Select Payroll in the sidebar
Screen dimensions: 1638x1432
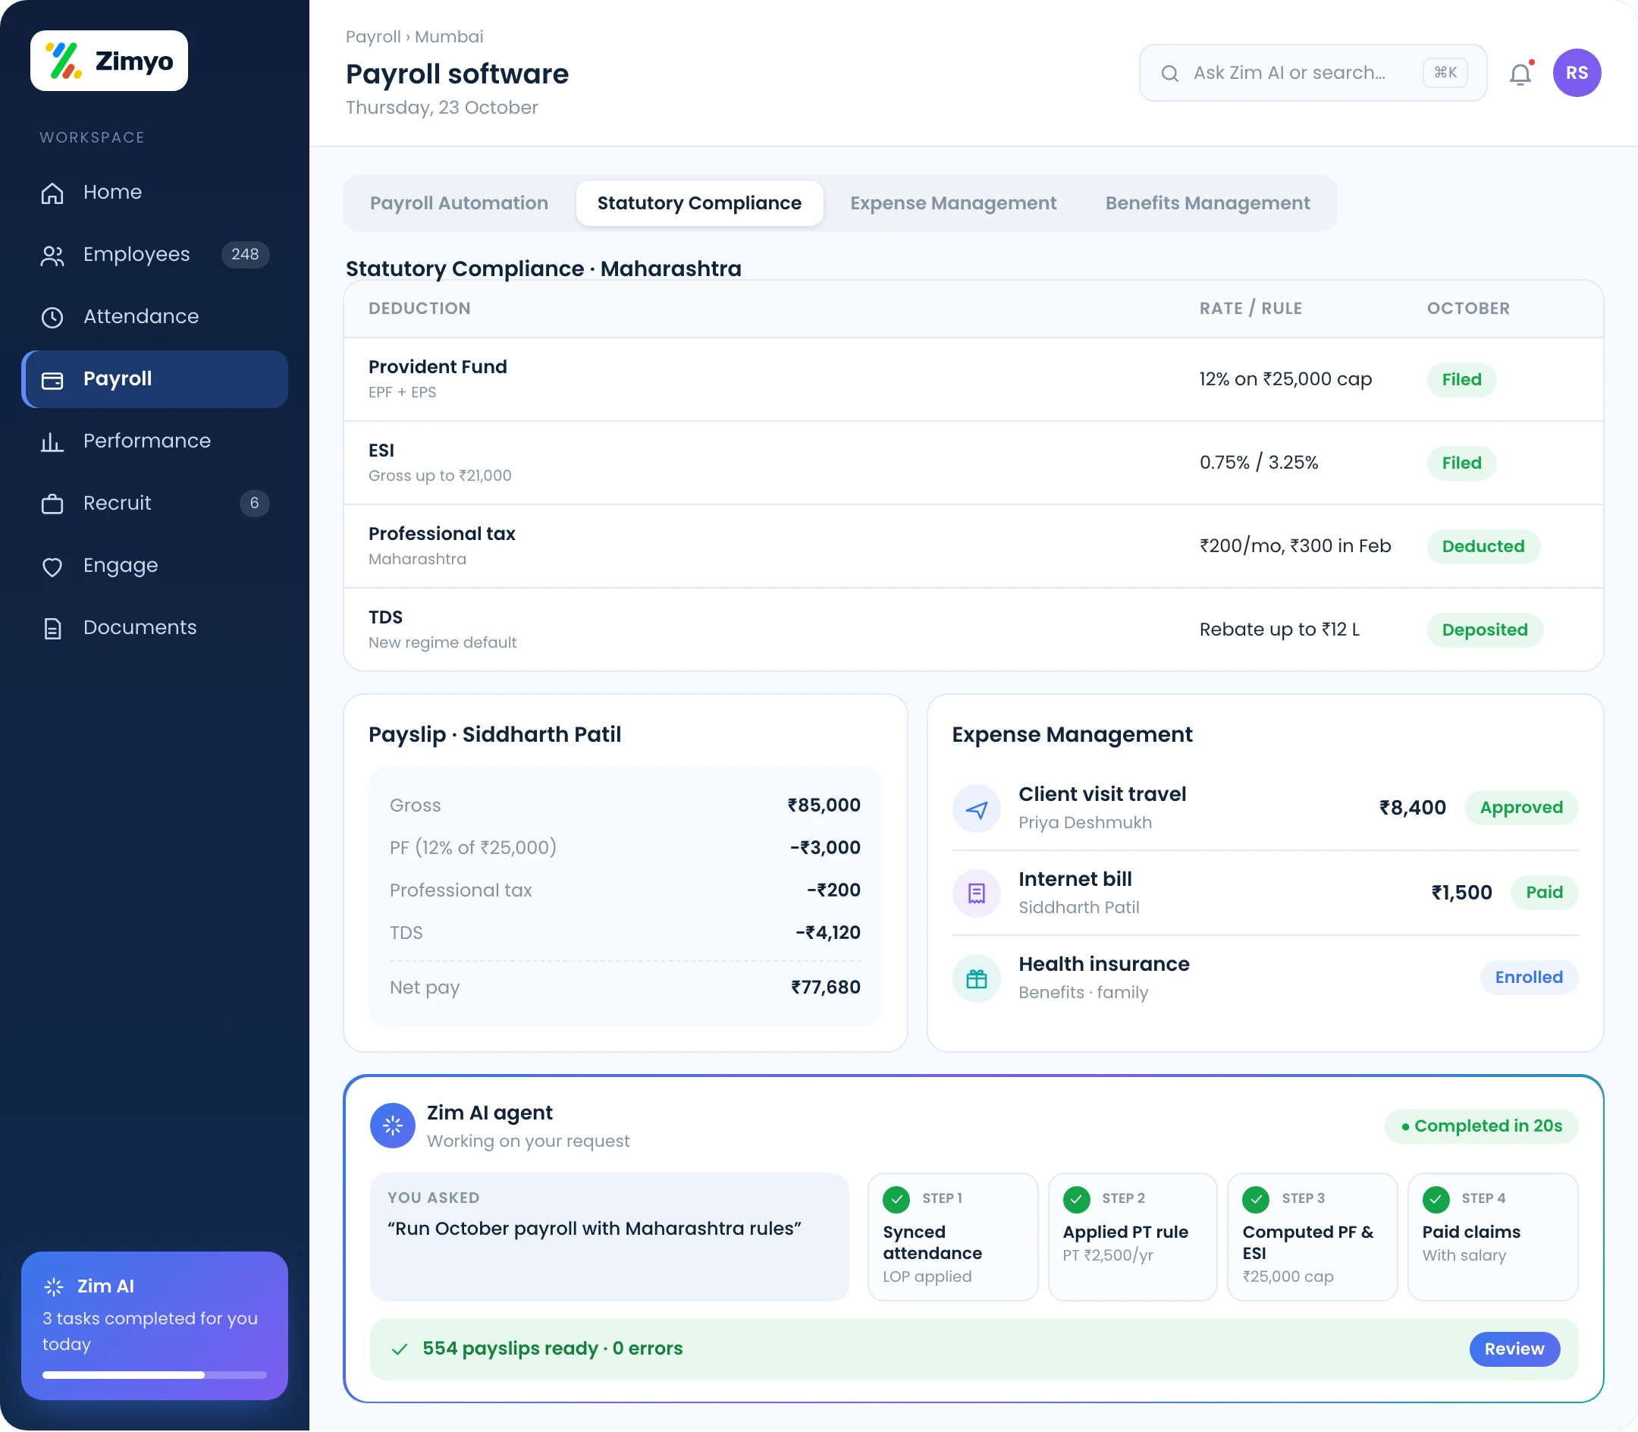(x=154, y=379)
